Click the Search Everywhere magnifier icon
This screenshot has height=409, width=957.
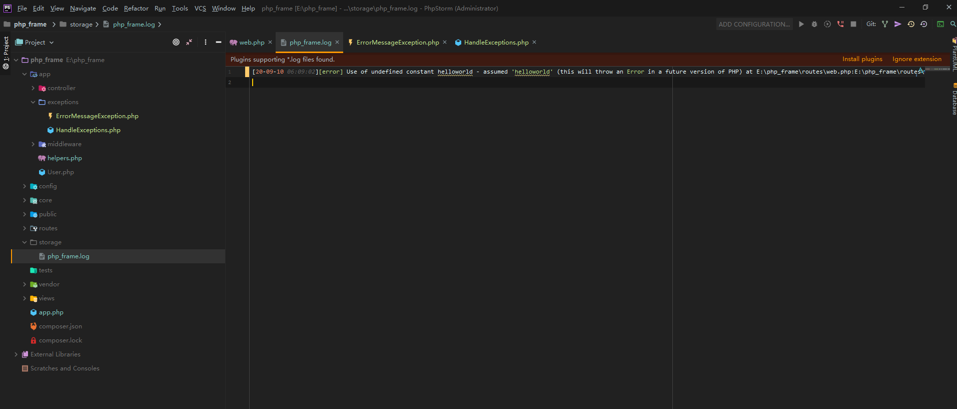point(953,24)
